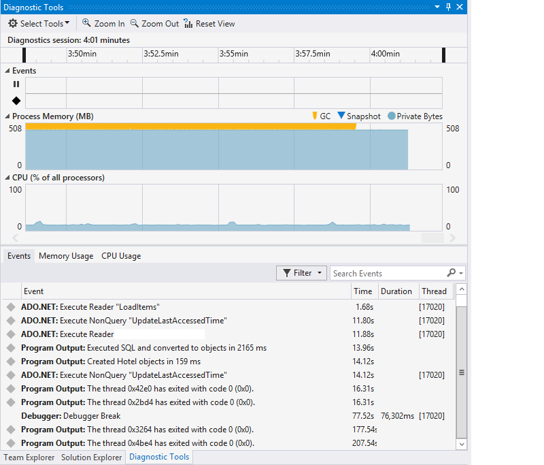Viewport: 544px width, 465px height.
Task: Click the timeline scroll left arrow
Action: tap(15, 238)
